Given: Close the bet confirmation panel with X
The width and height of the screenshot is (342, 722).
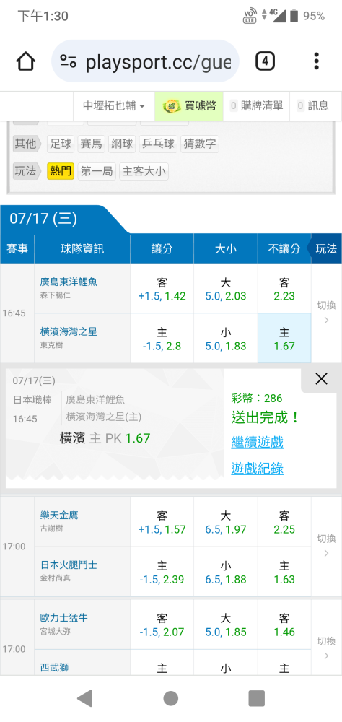Looking at the screenshot, I should 321,379.
